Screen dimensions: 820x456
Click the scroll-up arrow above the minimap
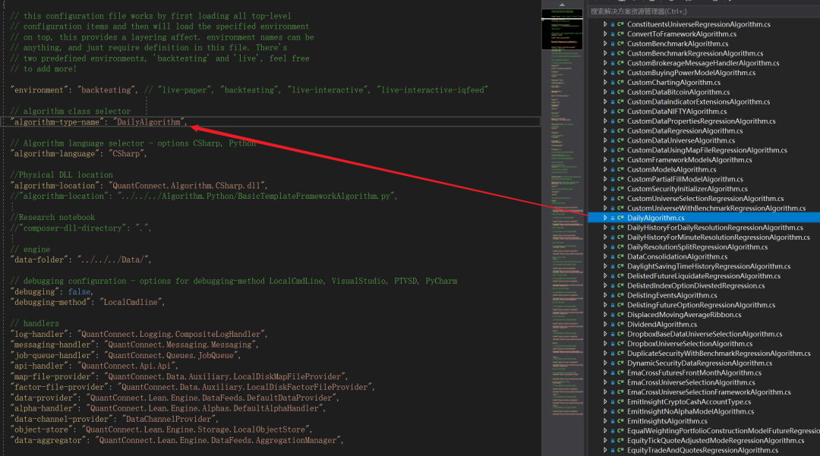coord(562,5)
